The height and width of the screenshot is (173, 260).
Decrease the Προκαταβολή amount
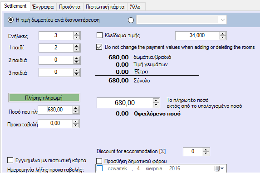[76, 125]
